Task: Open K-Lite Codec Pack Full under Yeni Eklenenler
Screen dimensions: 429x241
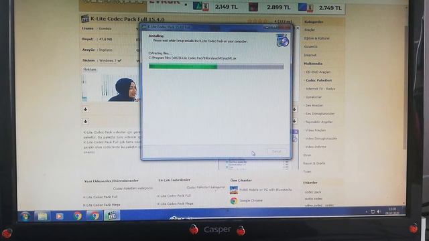Action: click(100, 197)
